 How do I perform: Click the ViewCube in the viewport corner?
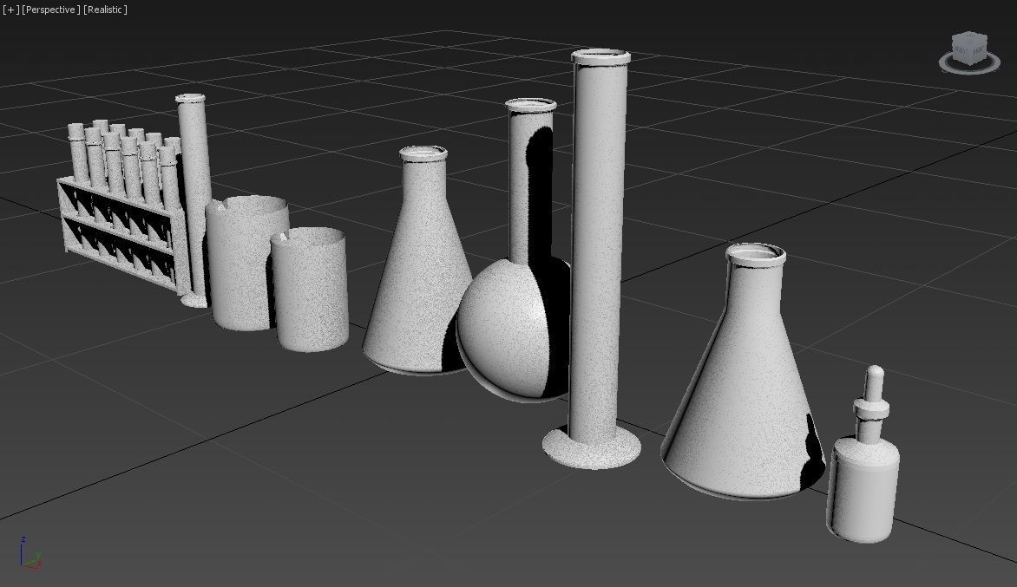click(x=969, y=49)
